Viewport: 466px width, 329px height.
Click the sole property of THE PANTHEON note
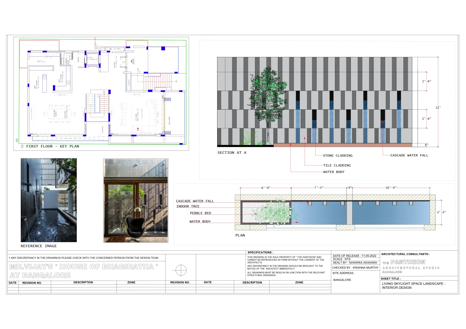pos(285,260)
